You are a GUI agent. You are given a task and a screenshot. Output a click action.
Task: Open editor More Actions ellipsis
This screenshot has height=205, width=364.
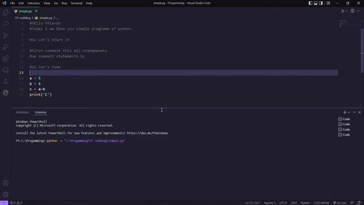(x=359, y=11)
